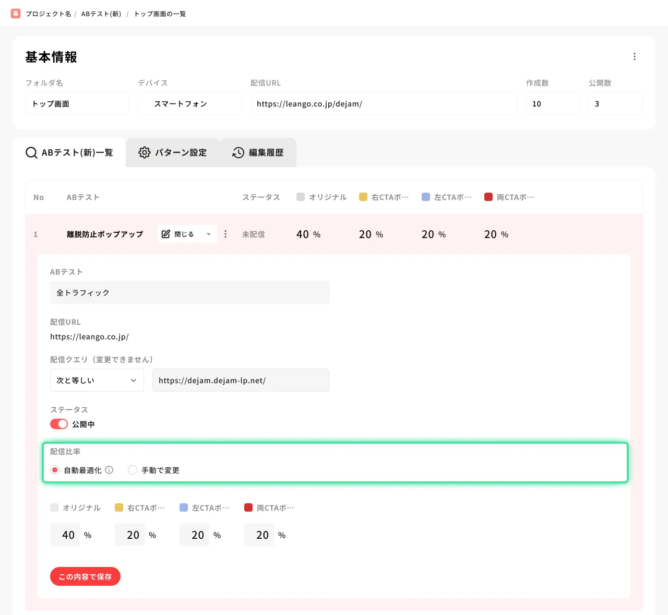Click the https://dejam.dejam-lp.net/ query field
The width and height of the screenshot is (668, 615).
[x=241, y=380]
